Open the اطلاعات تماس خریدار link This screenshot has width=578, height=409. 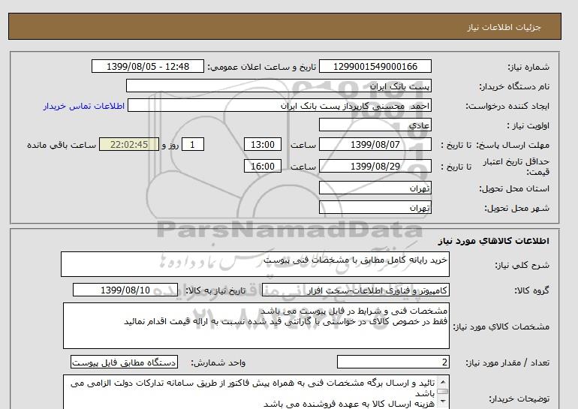83,106
